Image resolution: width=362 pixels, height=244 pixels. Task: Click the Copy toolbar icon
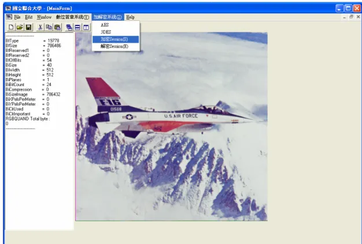[x=49, y=27]
